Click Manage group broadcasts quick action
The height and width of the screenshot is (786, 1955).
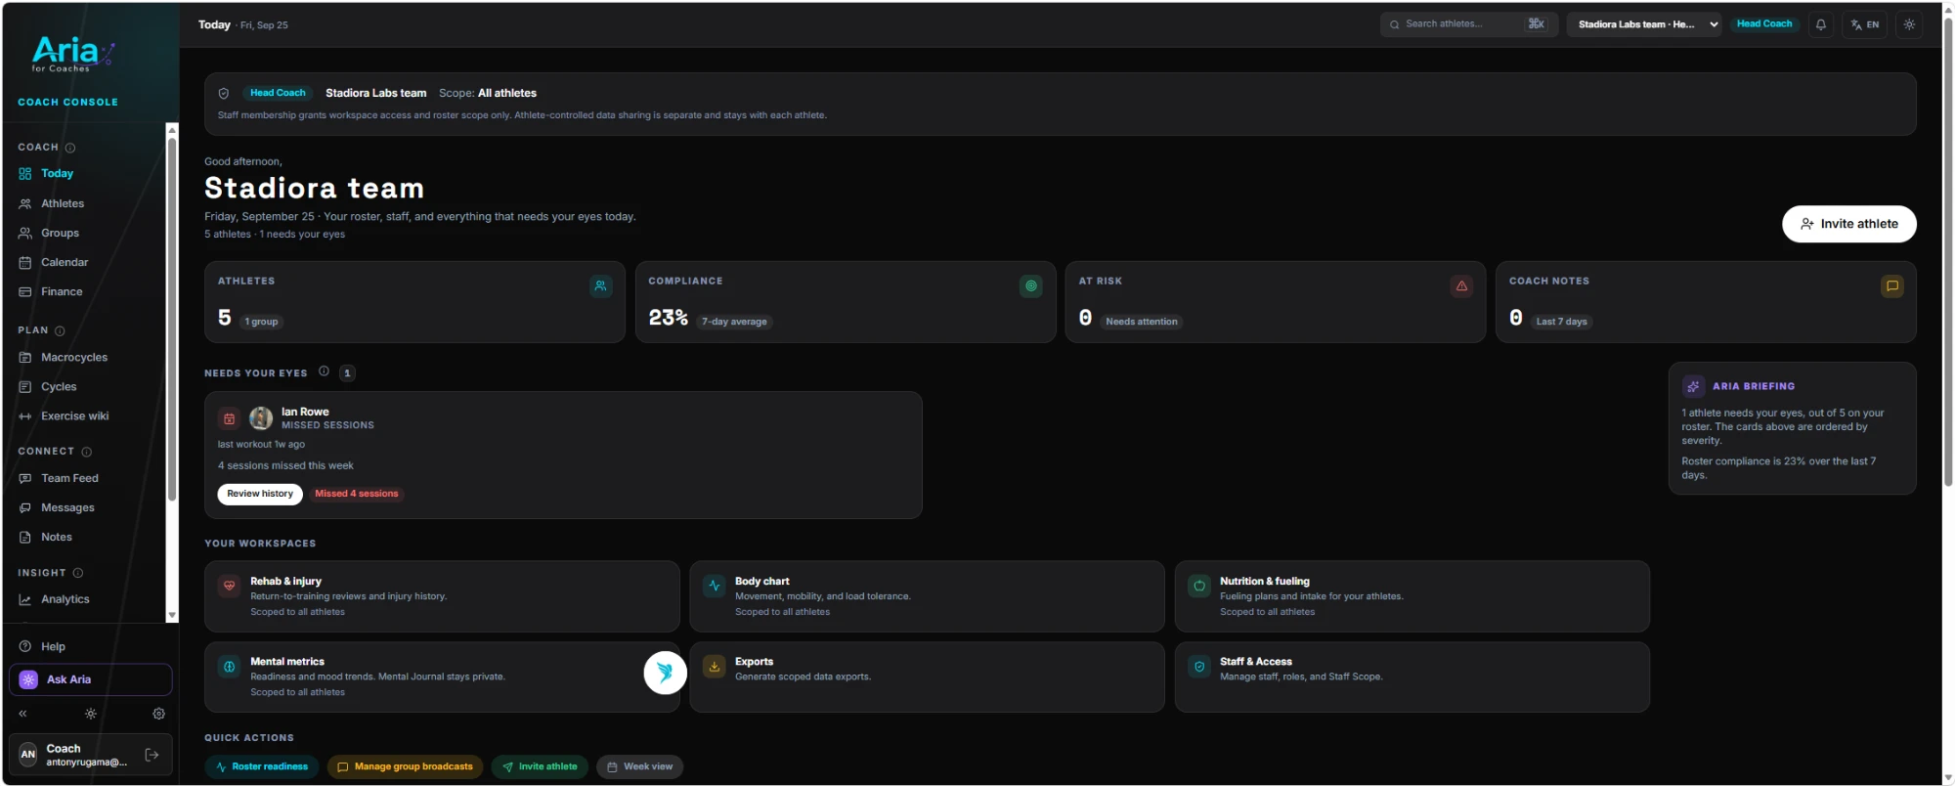(x=405, y=766)
